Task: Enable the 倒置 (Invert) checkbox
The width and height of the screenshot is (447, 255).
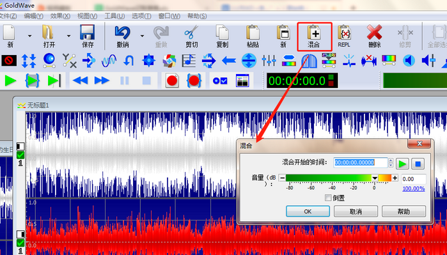Action: pos(328,197)
